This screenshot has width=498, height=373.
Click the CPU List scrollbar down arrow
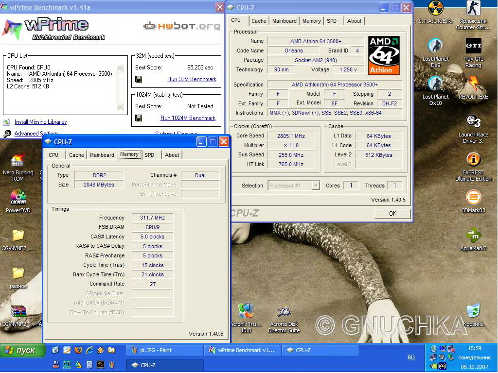120,107
